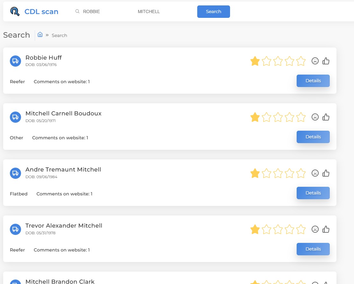Rate Robbie Huff five stars

coord(301,61)
